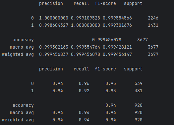Select f1-score value 0.999301676

[x=117, y=25]
